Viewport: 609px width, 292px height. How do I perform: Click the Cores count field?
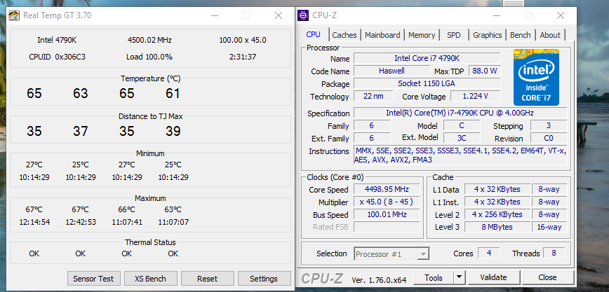tap(488, 253)
